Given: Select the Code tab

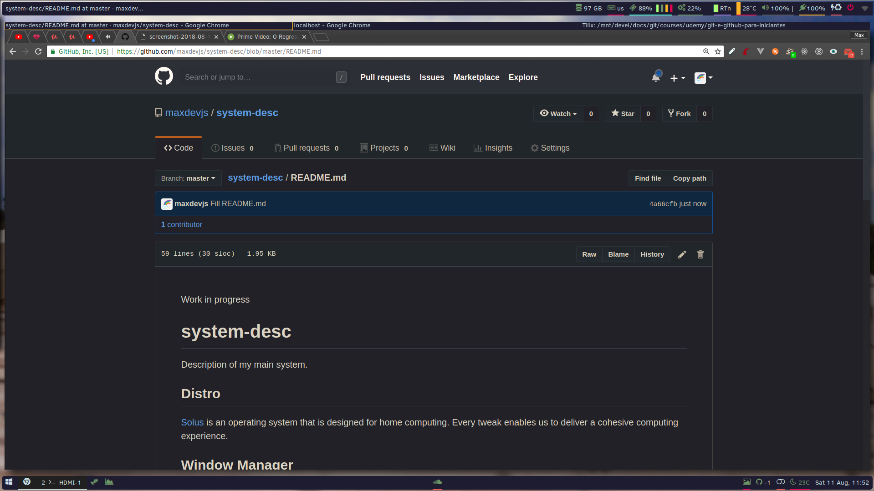Looking at the screenshot, I should pos(179,148).
